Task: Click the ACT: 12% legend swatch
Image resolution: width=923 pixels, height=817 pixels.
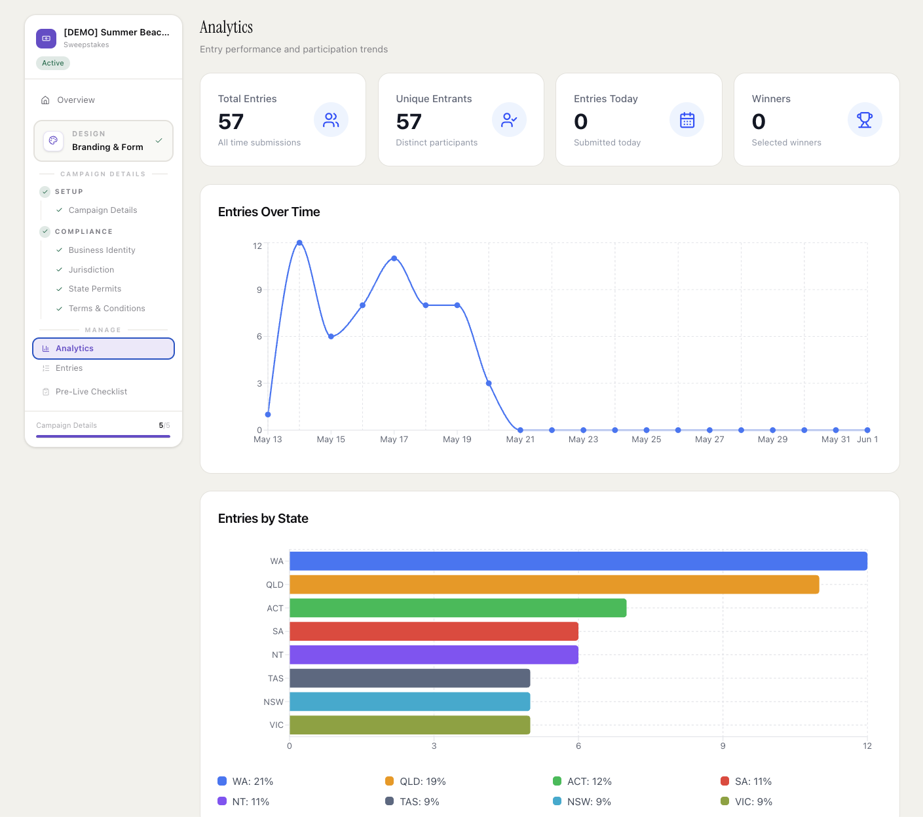Action: [x=557, y=781]
